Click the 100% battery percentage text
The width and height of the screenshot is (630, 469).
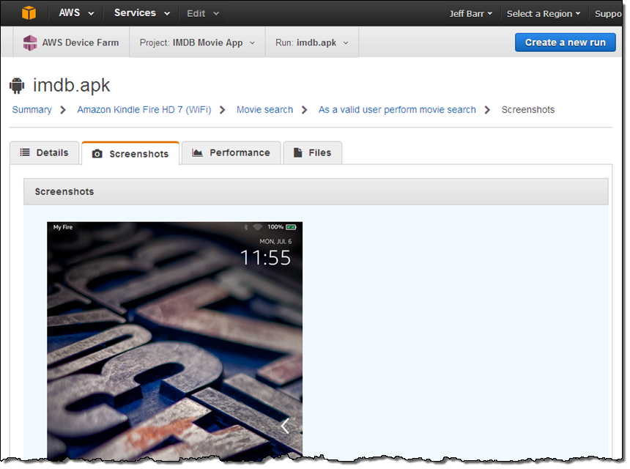(x=275, y=227)
